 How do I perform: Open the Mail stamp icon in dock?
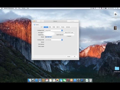(x=40, y=80)
